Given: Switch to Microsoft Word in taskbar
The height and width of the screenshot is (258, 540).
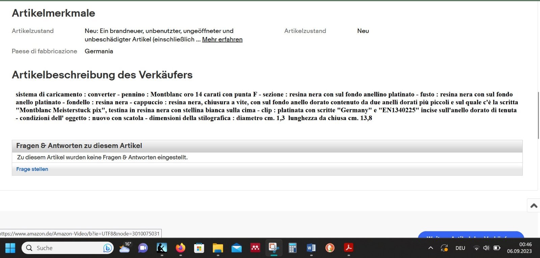Looking at the screenshot, I should (311, 248).
